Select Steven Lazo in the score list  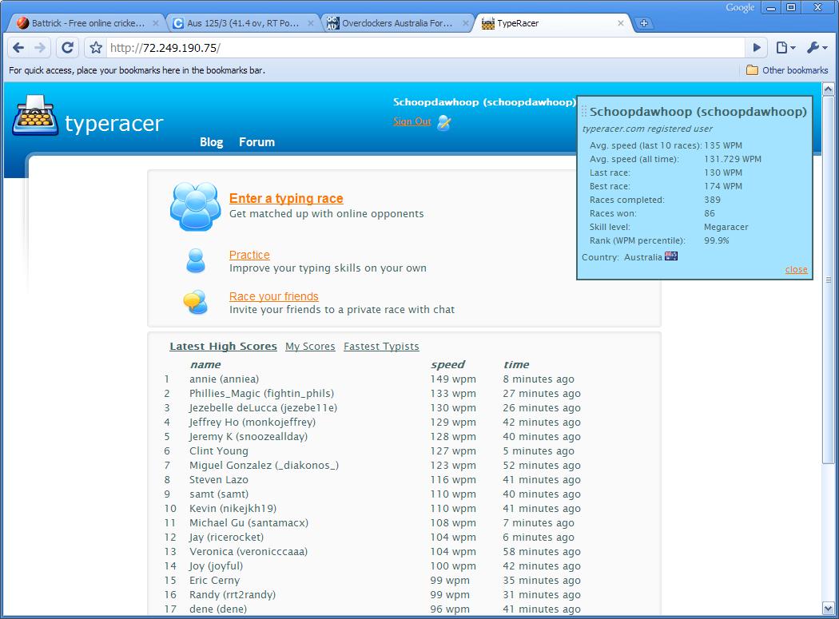219,480
